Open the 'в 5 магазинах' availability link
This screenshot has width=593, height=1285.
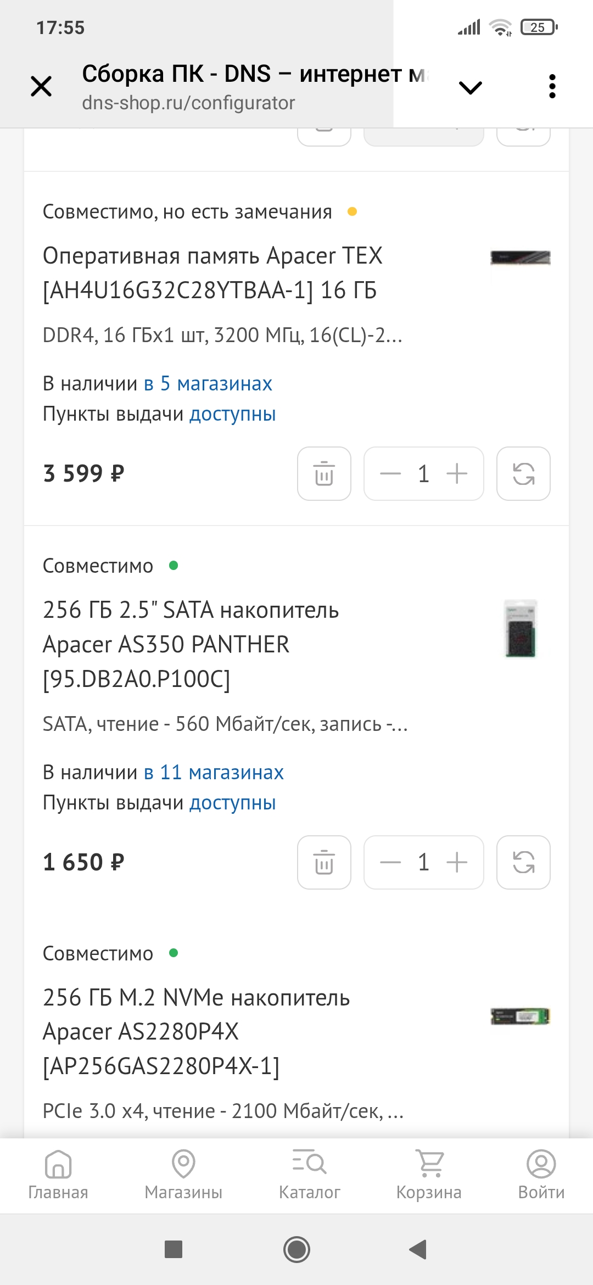[x=208, y=384]
